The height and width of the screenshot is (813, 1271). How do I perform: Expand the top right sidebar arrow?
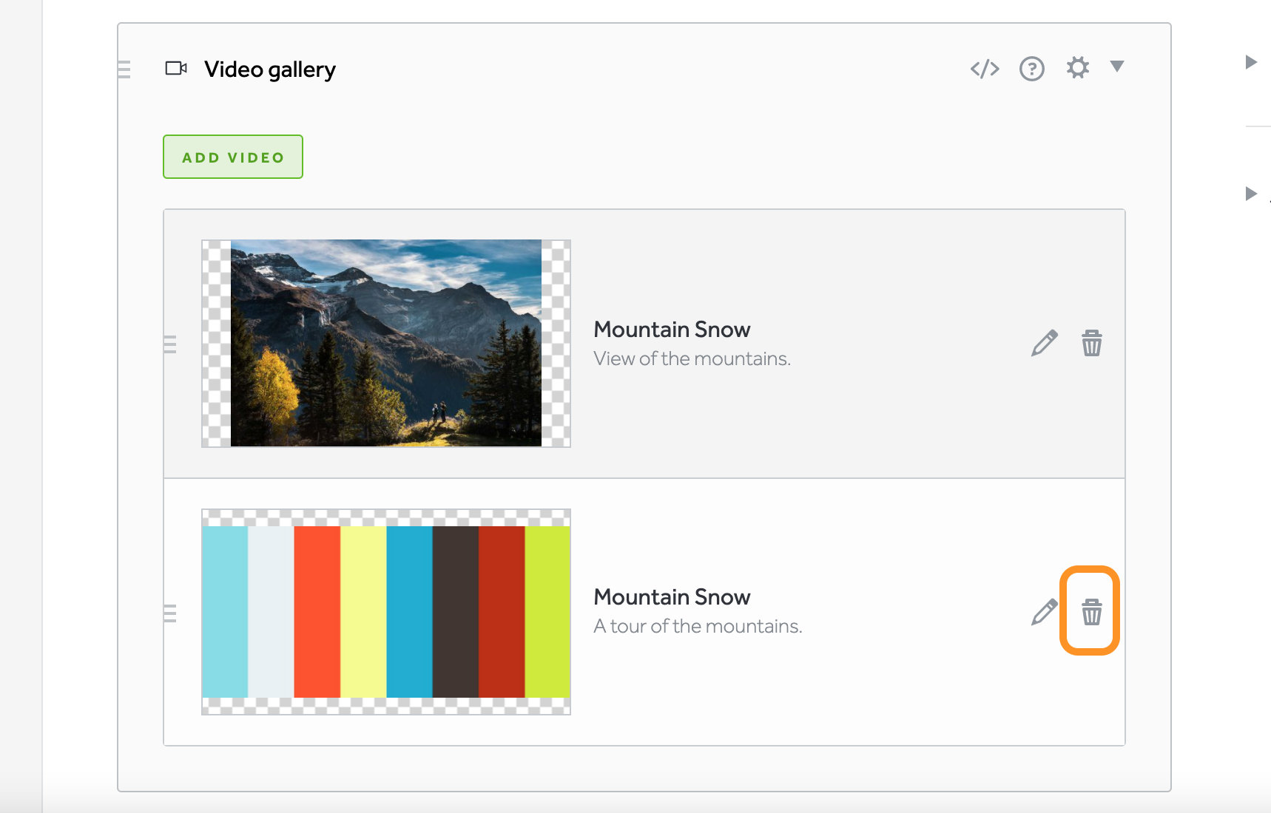click(1251, 62)
